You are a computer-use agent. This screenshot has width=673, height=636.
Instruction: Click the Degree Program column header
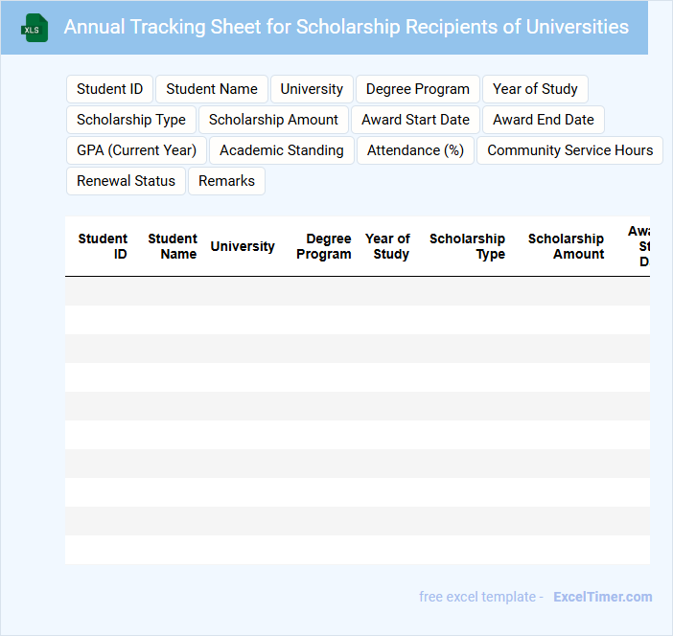(324, 246)
